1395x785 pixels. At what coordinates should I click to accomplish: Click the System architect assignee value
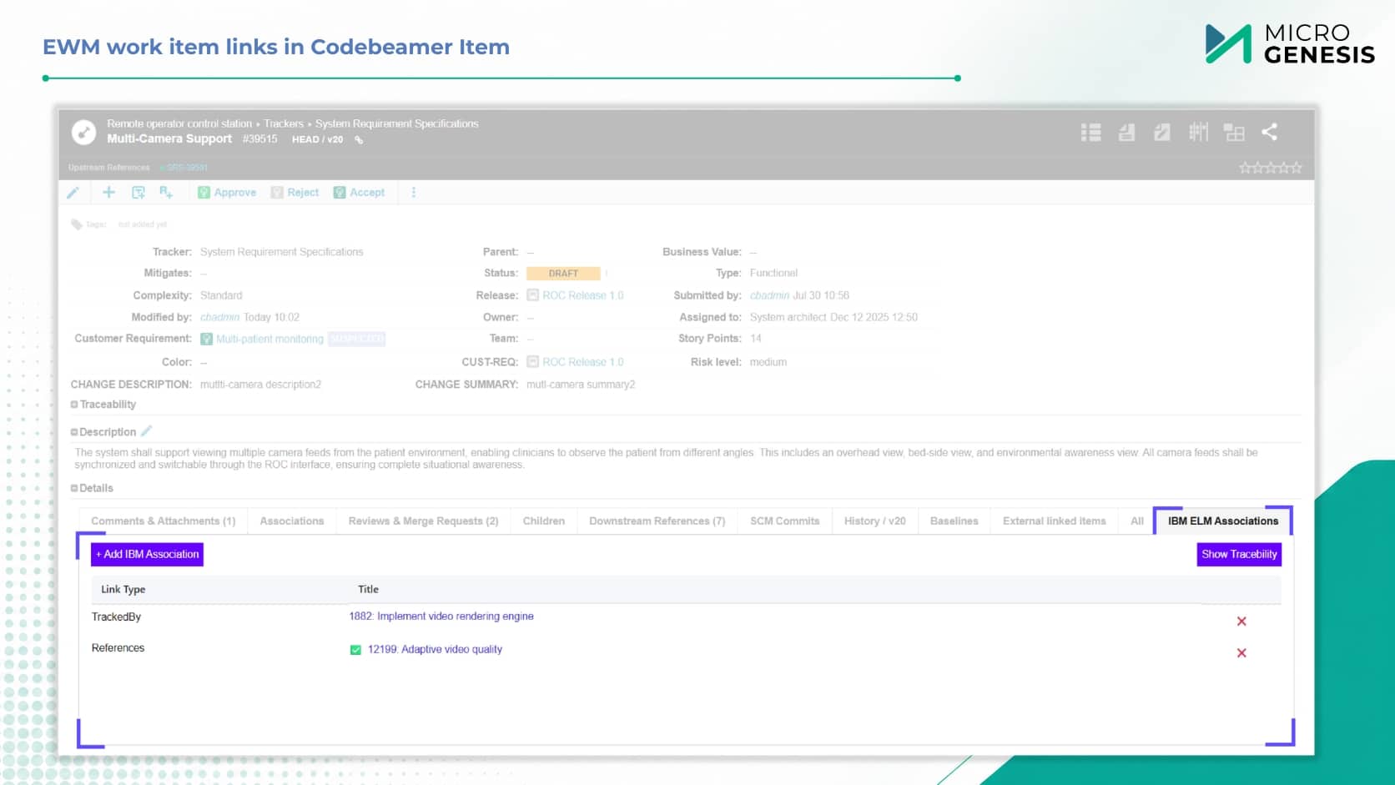click(788, 318)
